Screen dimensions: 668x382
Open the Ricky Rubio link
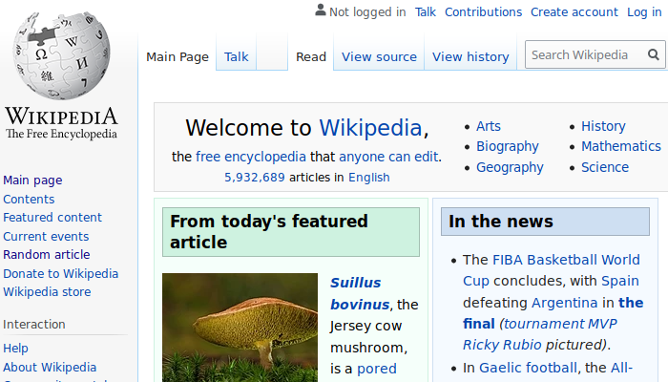pos(502,345)
